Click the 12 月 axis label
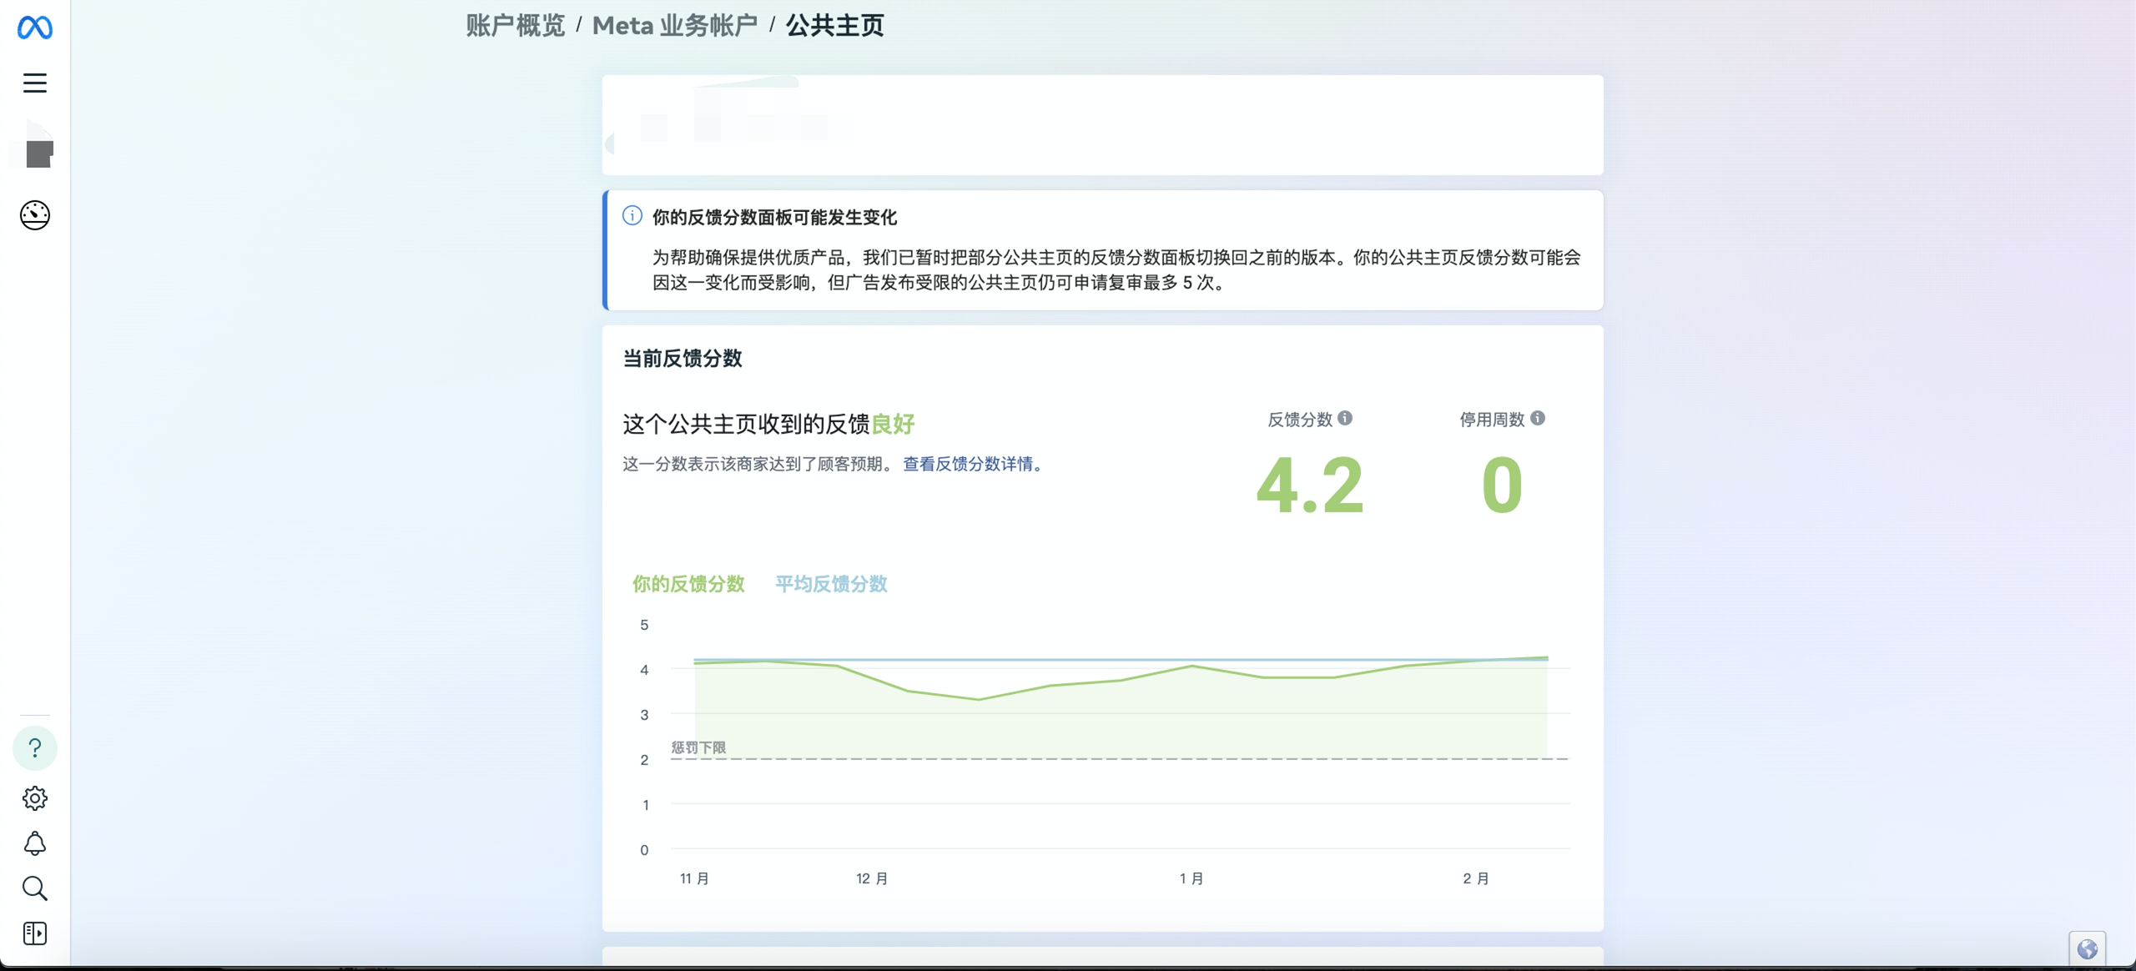The height and width of the screenshot is (971, 2136). click(872, 878)
